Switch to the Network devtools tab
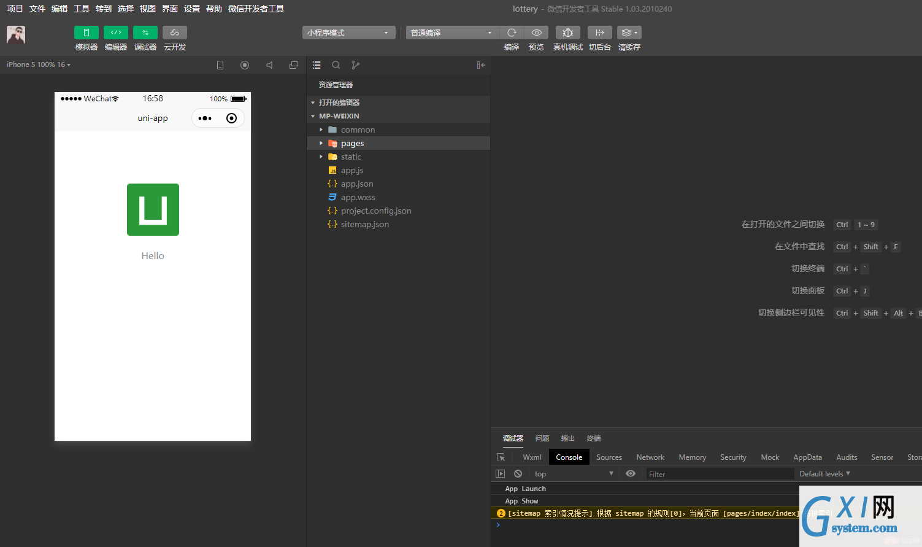The image size is (922, 547). point(650,457)
